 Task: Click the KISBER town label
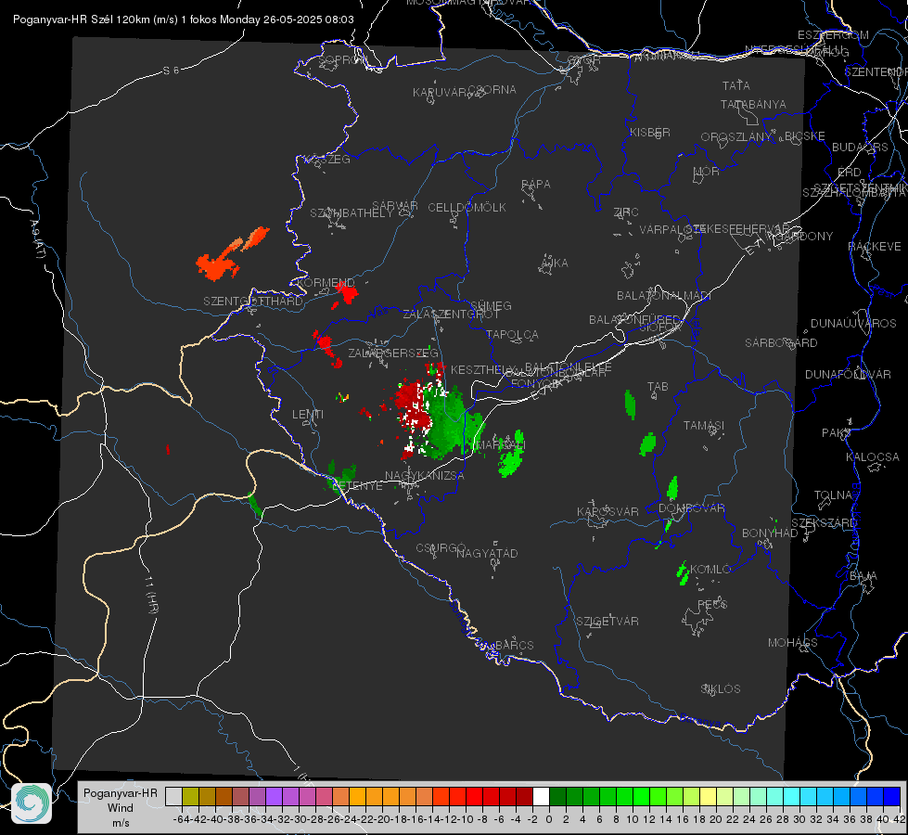coord(650,132)
